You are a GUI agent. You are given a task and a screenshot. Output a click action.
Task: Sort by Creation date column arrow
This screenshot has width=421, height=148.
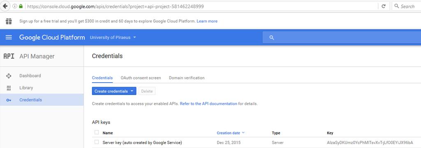(243, 133)
